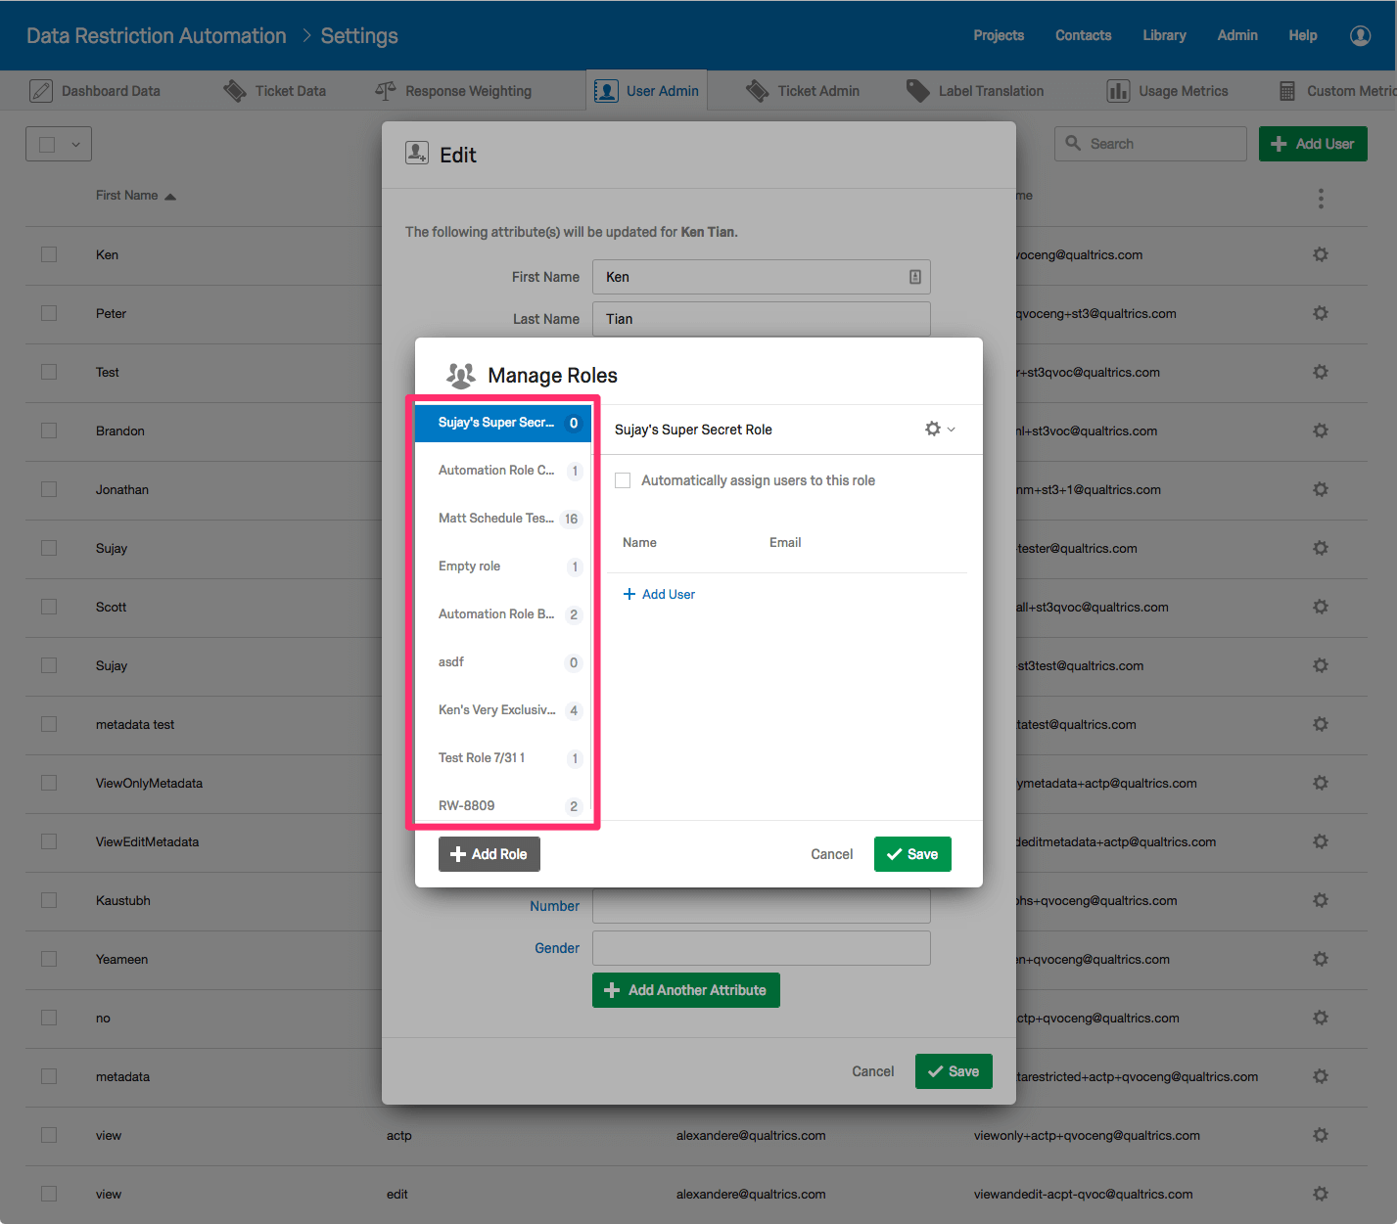Open the select-all checkbox dropdown
This screenshot has width=1397, height=1224.
[59, 144]
